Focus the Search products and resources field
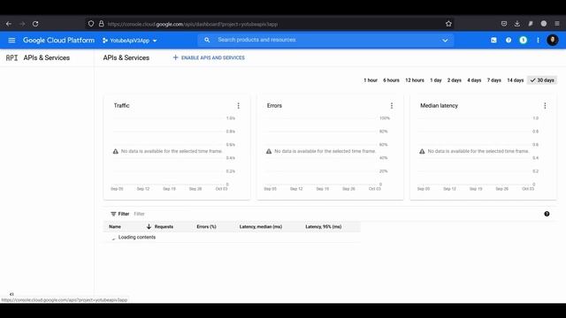Screen dimensions: 566x318 [x=325, y=40]
